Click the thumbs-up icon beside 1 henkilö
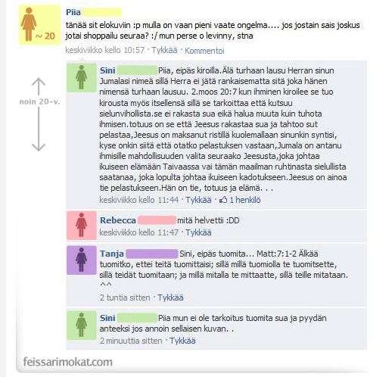Image resolution: width=392 pixels, height=377 pixels. (223, 200)
